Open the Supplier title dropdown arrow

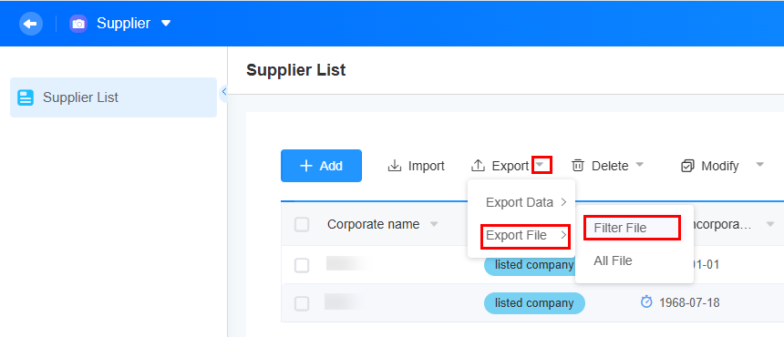167,24
